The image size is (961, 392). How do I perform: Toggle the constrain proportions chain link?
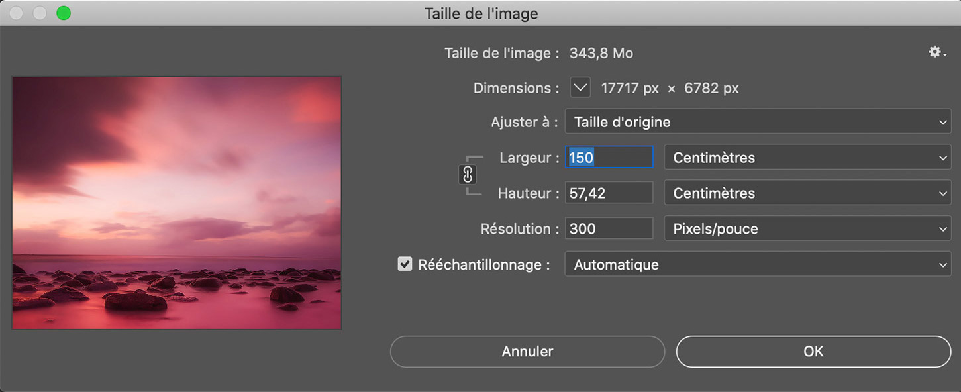[x=468, y=175]
